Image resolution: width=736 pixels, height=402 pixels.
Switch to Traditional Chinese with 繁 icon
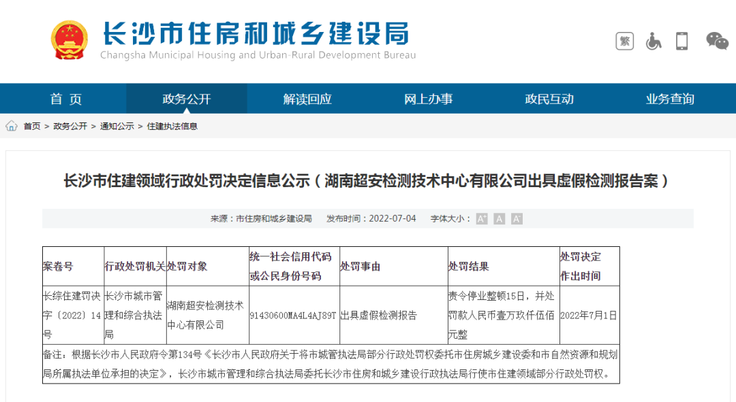tap(624, 41)
